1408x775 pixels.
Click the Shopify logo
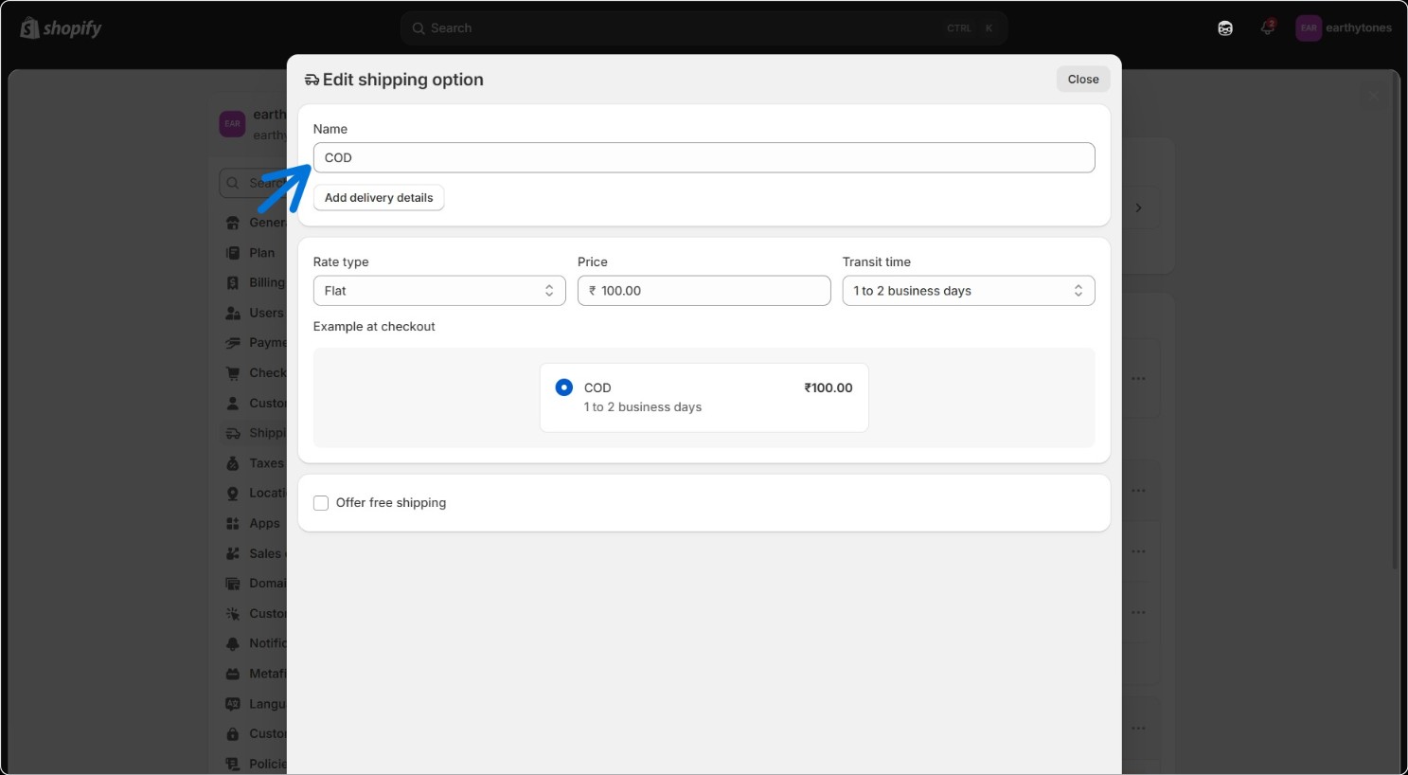coord(61,28)
